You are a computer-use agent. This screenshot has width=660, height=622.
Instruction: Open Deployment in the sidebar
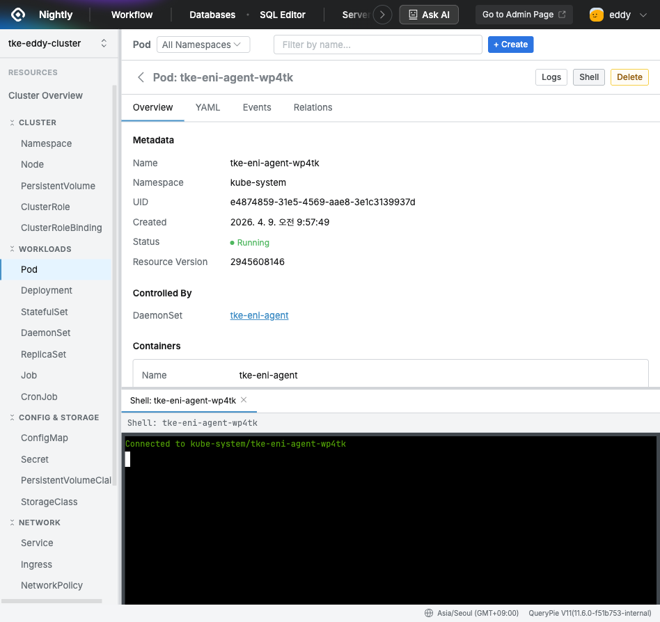(47, 291)
